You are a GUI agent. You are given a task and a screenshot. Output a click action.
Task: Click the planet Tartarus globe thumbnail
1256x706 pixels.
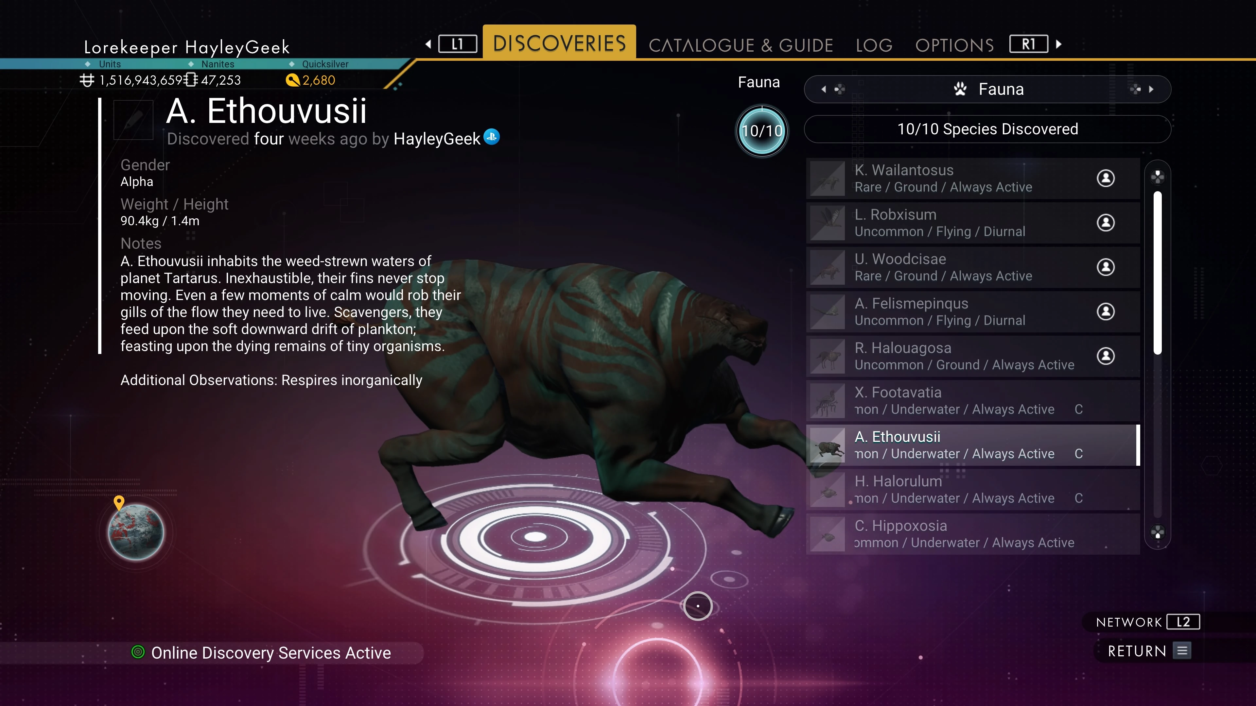pos(136,532)
